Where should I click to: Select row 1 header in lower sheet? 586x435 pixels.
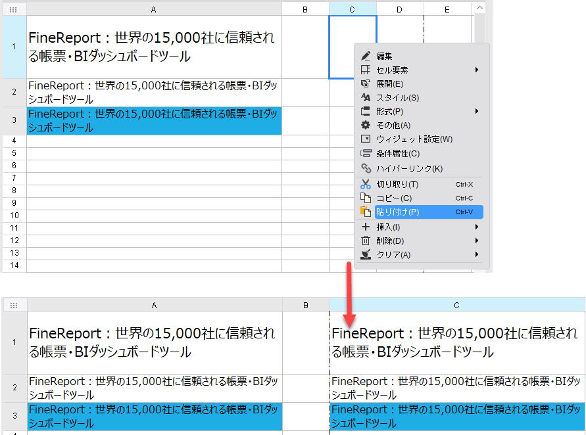[14, 342]
